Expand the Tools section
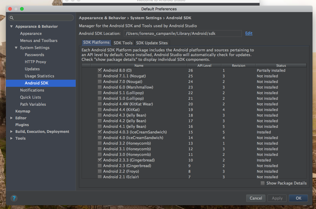 [12, 138]
